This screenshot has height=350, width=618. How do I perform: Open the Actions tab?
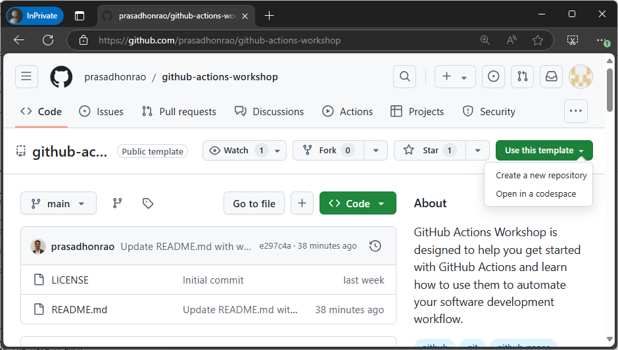(x=347, y=112)
